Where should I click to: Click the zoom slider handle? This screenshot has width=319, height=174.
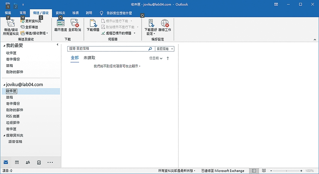click(286, 171)
